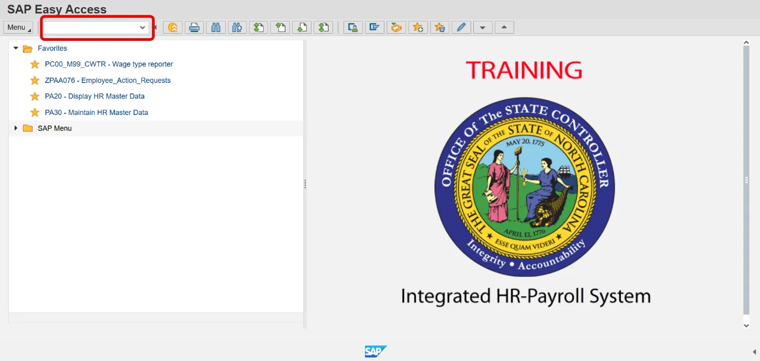Expand the SAP Menu folder

point(16,128)
